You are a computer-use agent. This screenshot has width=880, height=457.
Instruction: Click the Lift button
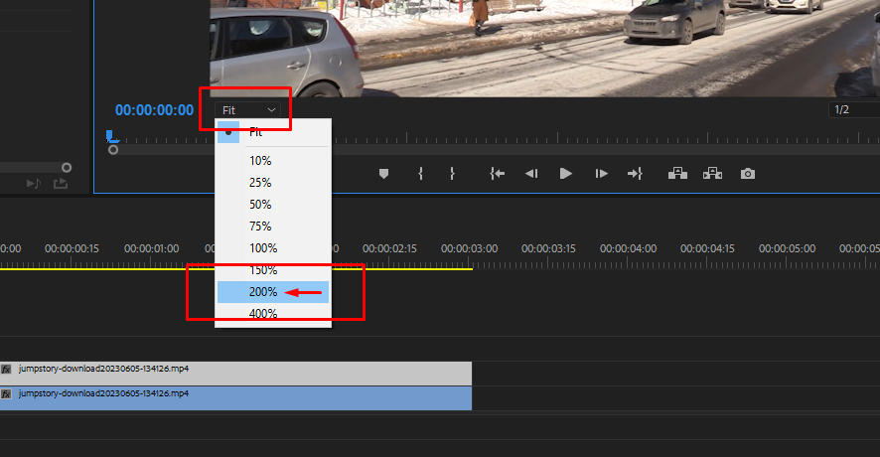tap(677, 174)
